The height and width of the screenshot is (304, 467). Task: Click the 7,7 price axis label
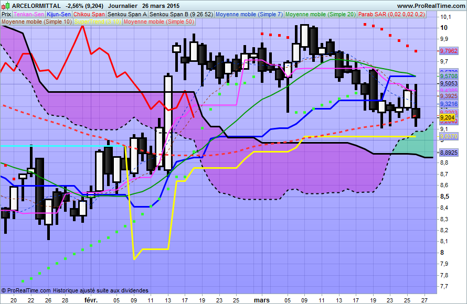click(x=444, y=287)
